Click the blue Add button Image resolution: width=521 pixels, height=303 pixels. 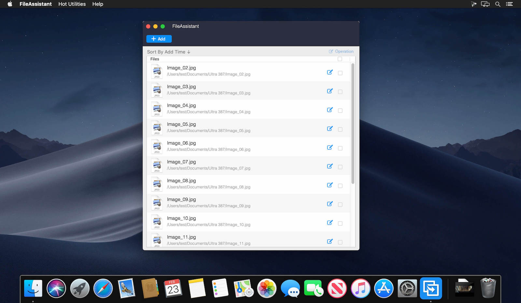tap(159, 39)
